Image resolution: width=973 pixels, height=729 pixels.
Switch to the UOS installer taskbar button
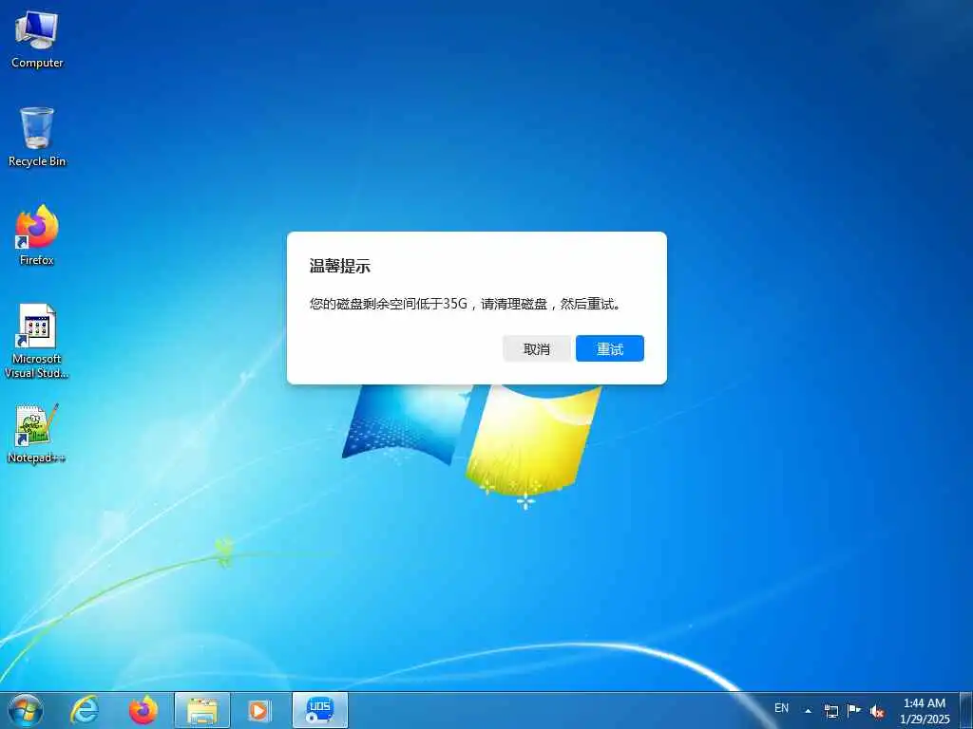[x=320, y=710]
